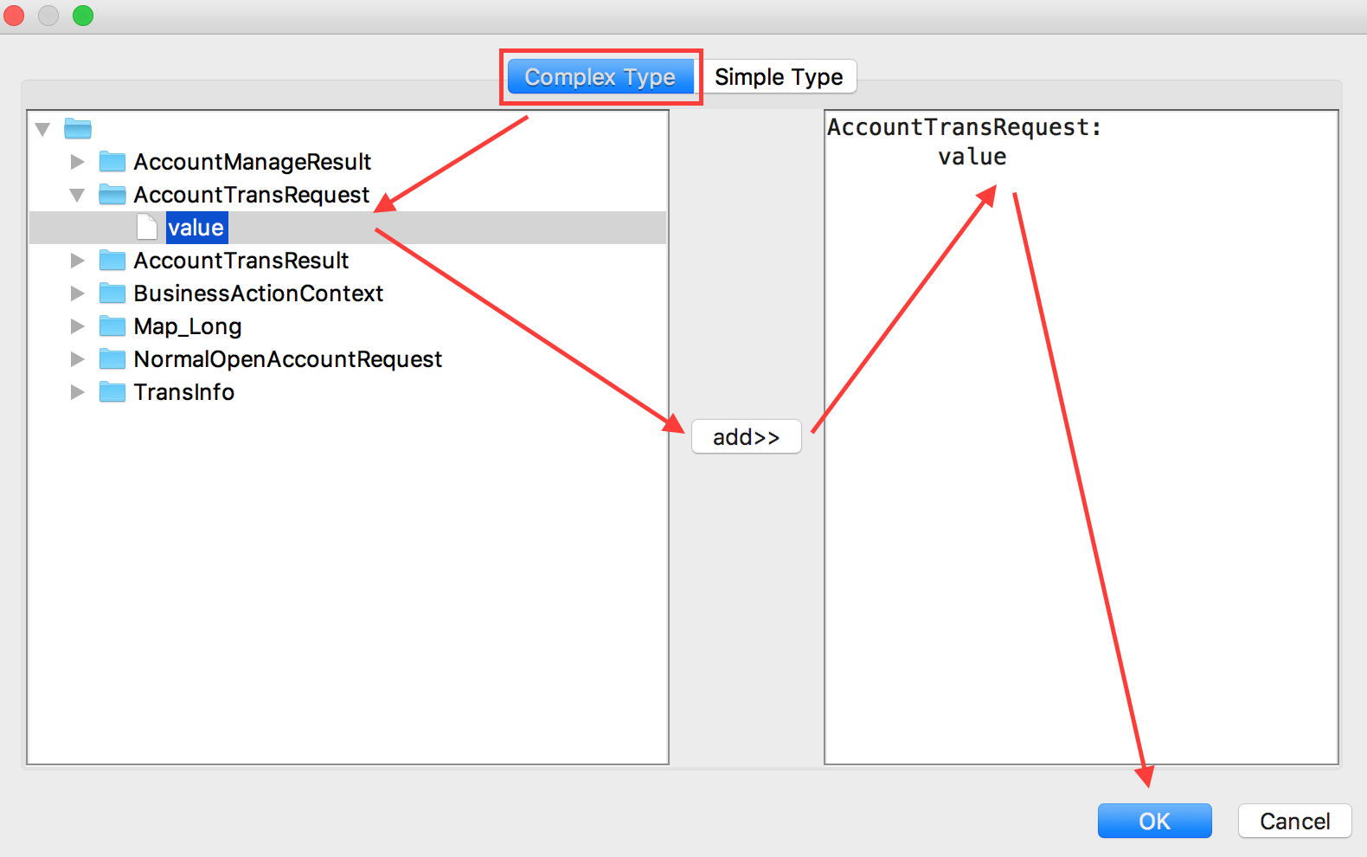Expand the BusinessActionContext tree node
The height and width of the screenshot is (857, 1367).
pyautogui.click(x=77, y=293)
